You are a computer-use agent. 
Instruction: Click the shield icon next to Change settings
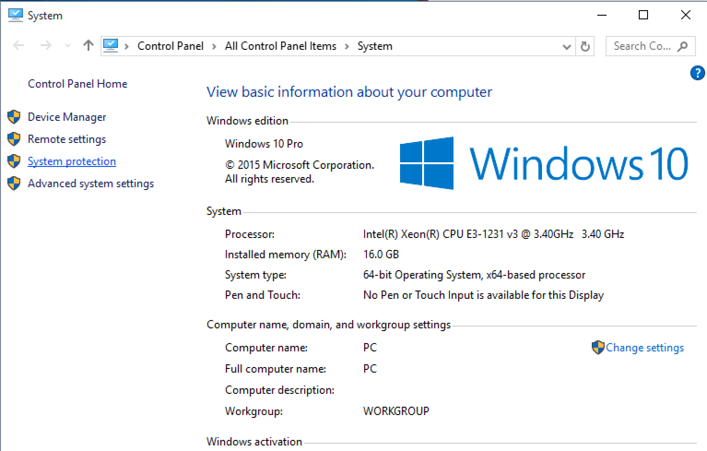pyautogui.click(x=598, y=348)
